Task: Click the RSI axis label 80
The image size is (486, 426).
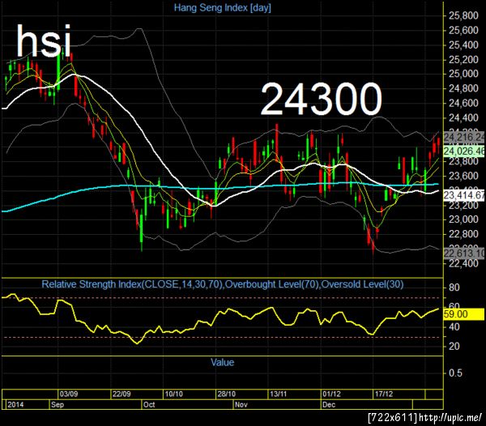Action: click(x=454, y=288)
